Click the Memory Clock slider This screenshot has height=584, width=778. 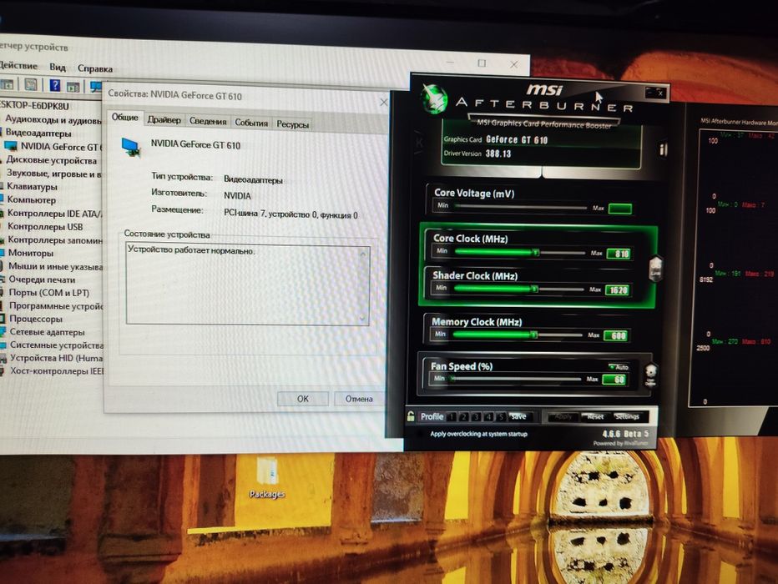[518, 335]
